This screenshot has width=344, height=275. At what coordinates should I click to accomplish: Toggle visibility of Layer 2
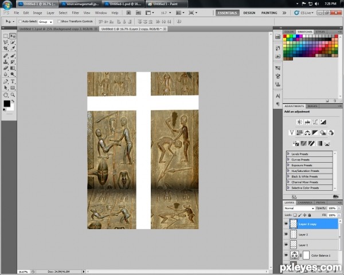[x=286, y=234]
